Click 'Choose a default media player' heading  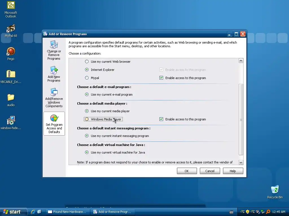pos(102,103)
